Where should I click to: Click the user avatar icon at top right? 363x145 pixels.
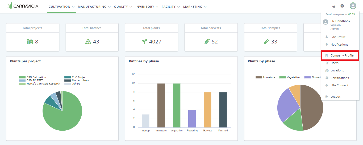(x=353, y=6)
